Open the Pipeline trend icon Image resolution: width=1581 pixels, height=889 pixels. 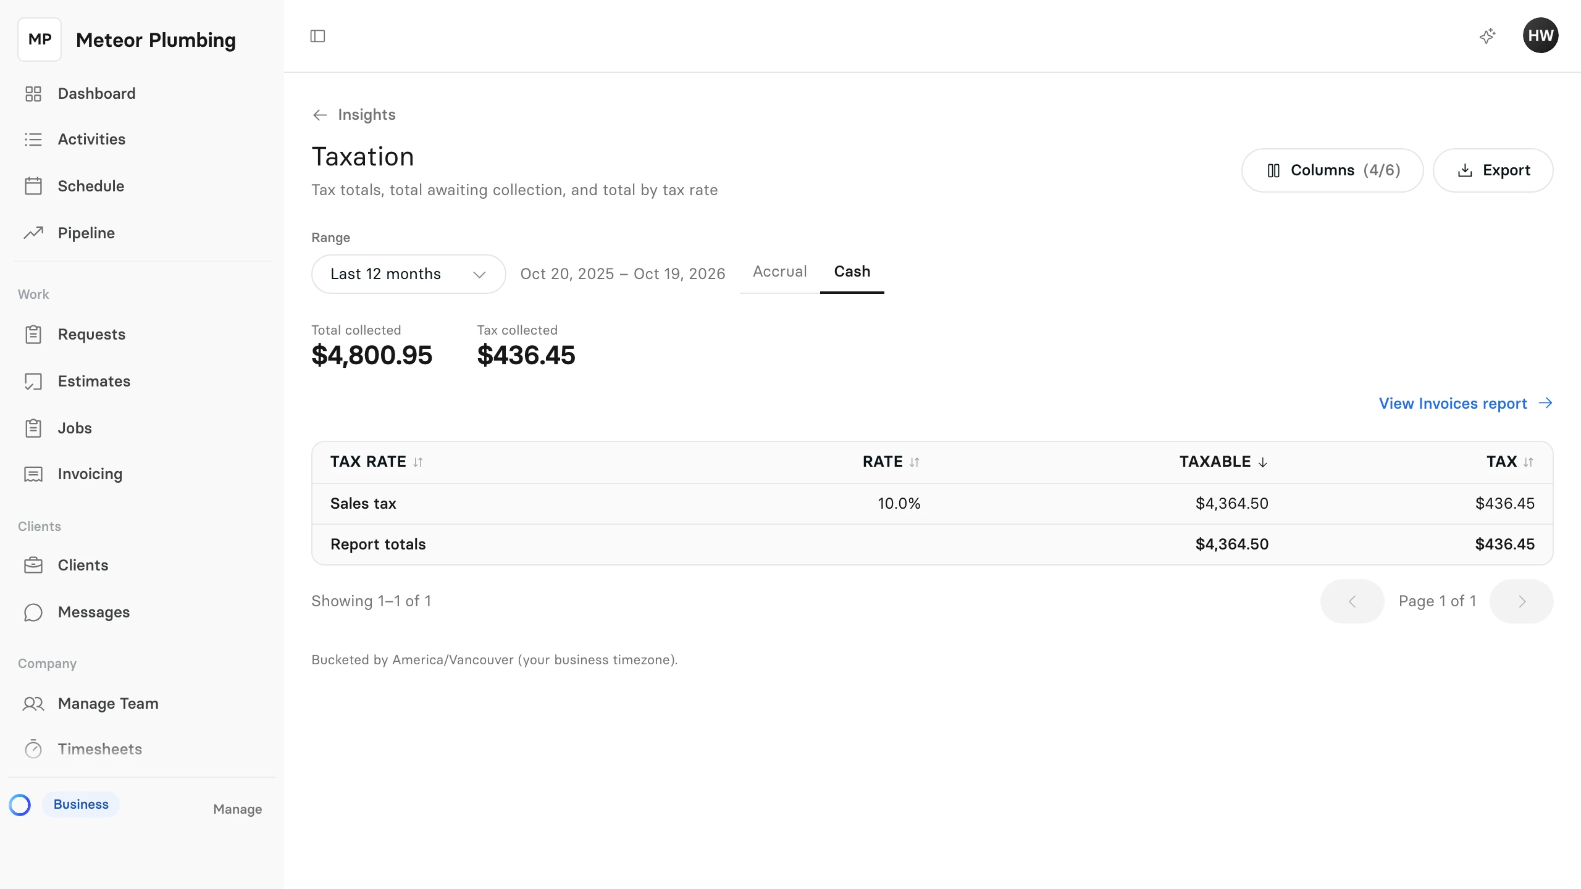pos(33,233)
